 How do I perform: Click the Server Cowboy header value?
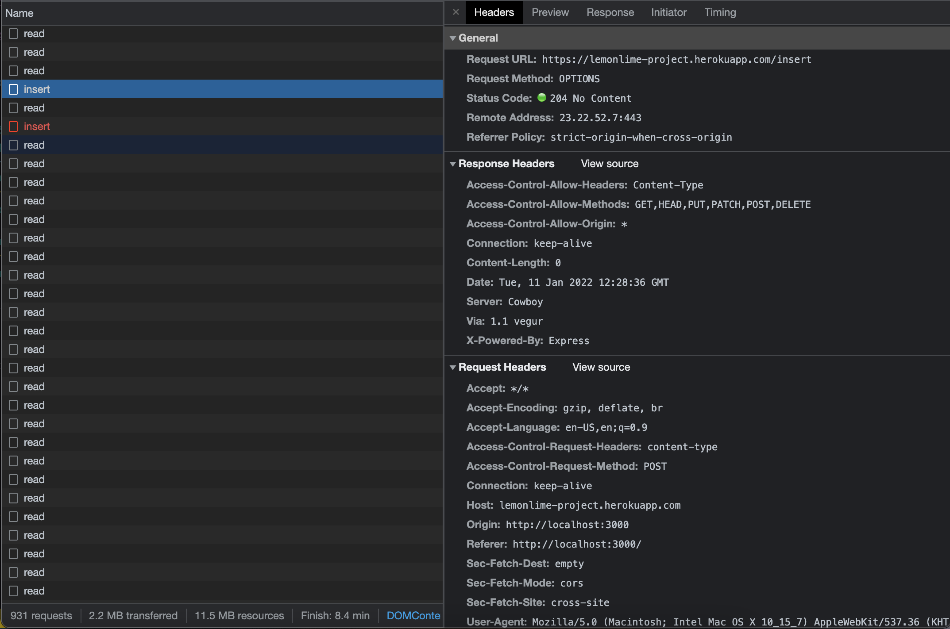[525, 302]
